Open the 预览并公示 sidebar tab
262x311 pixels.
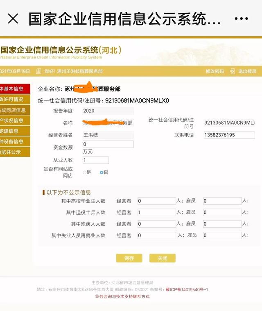(15, 152)
